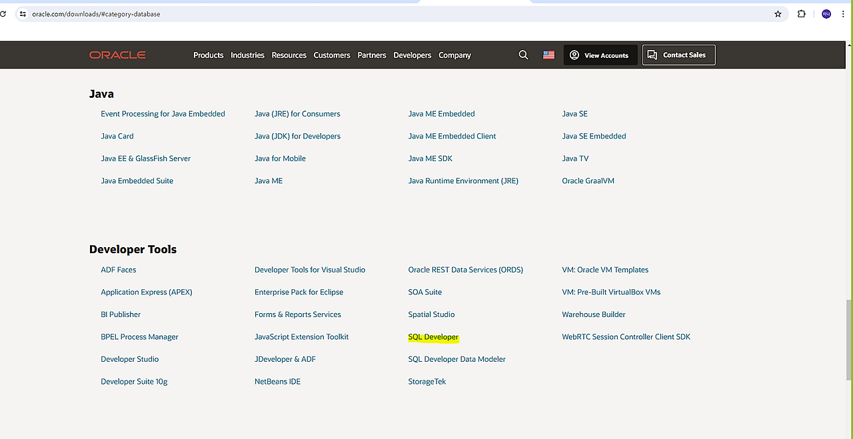853x439 pixels.
Task: Open Oracle GraalVM link
Action: (x=588, y=181)
